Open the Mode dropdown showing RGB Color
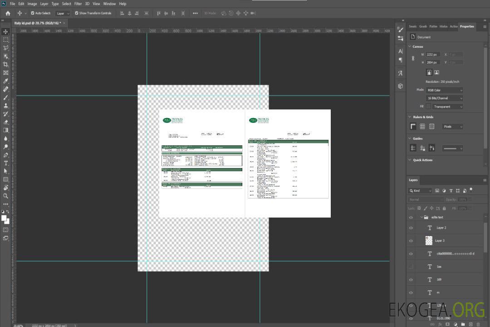 [444, 90]
